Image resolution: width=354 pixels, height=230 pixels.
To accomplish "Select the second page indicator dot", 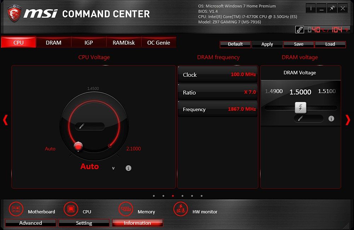I will [163, 196].
